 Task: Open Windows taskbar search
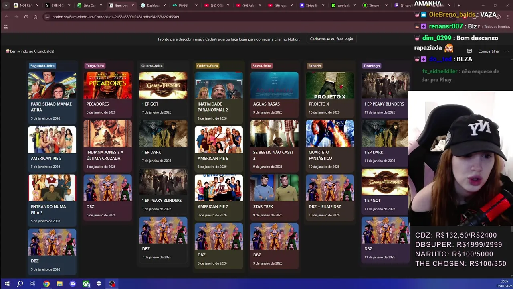(20, 284)
